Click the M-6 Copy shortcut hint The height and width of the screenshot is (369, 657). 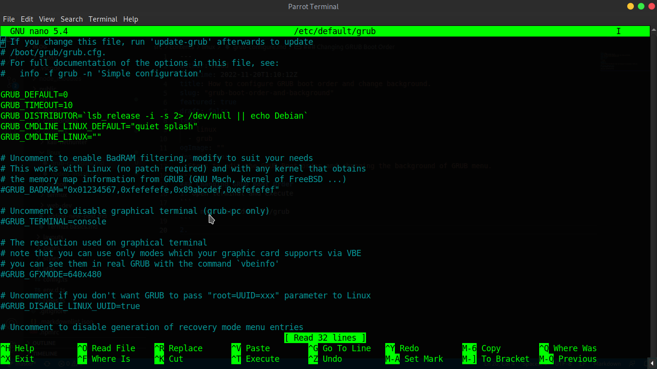coord(481,348)
